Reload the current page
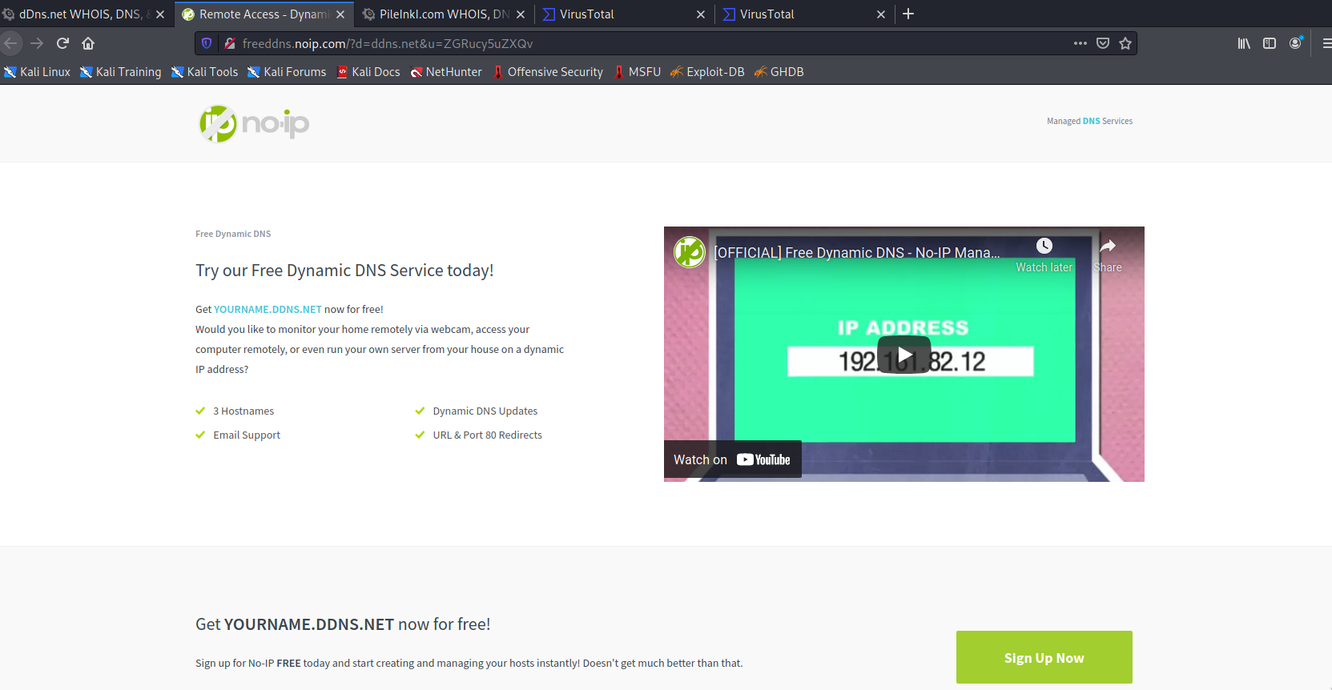The height and width of the screenshot is (690, 1332). coord(62,43)
